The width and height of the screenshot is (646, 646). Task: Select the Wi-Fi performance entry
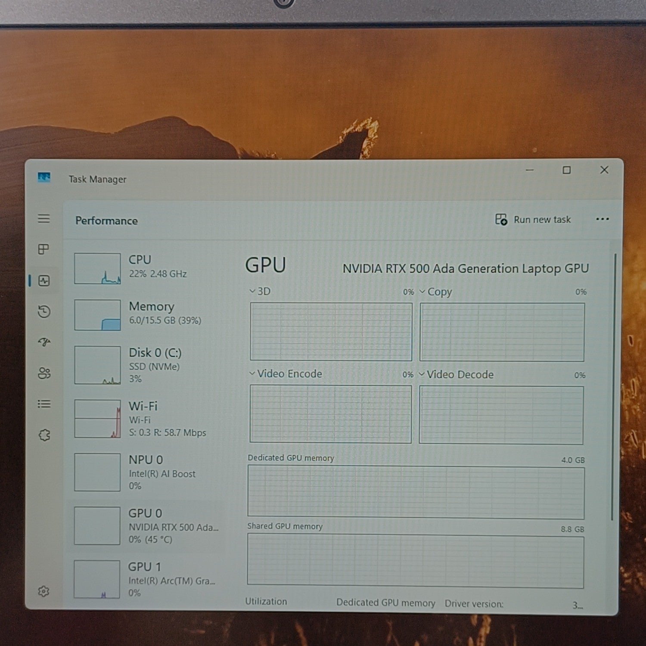[146, 419]
